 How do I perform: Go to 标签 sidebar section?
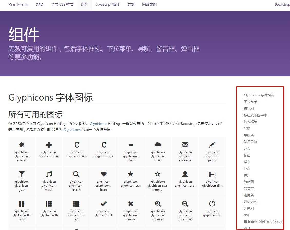coord(247,155)
